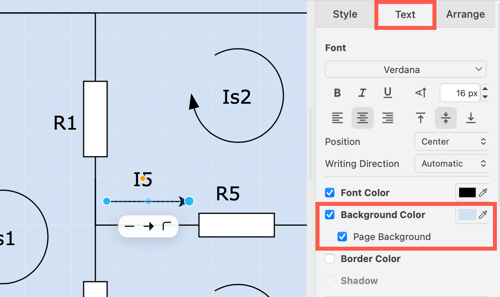Screen dimensions: 500x297
Task: Toggle italic text formatting
Action: point(362,93)
